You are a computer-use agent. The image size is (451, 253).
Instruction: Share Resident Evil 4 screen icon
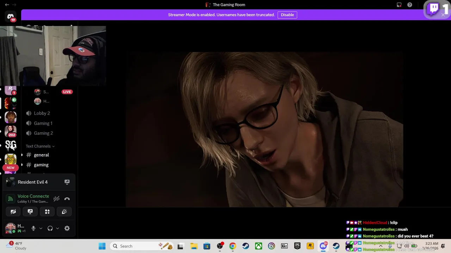click(67, 182)
